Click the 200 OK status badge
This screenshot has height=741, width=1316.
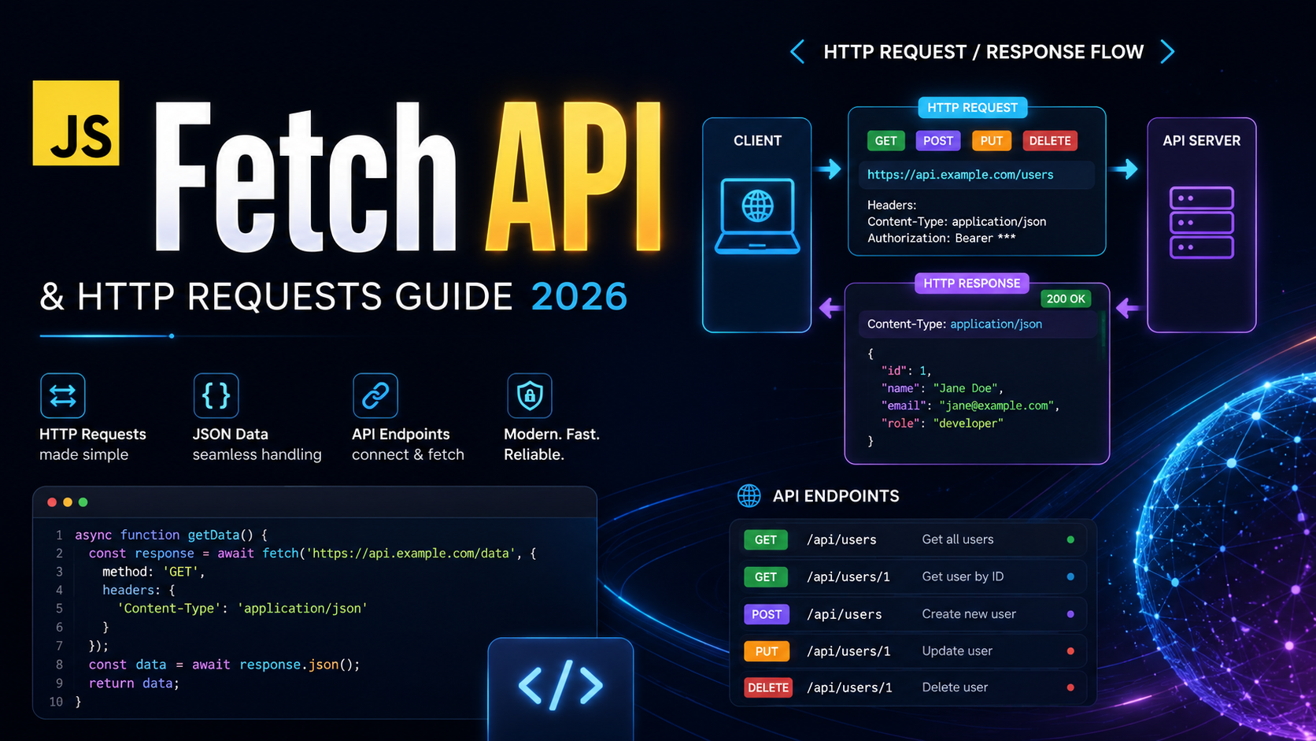pos(1066,299)
